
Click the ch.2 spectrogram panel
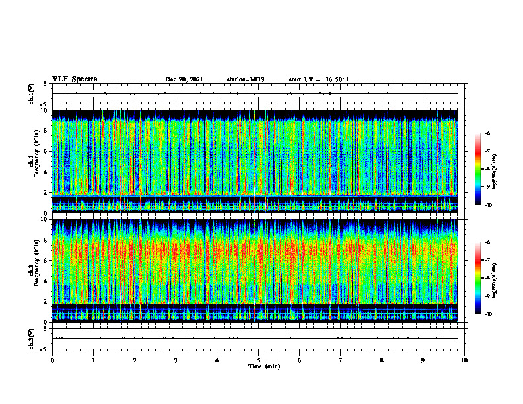pos(255,271)
